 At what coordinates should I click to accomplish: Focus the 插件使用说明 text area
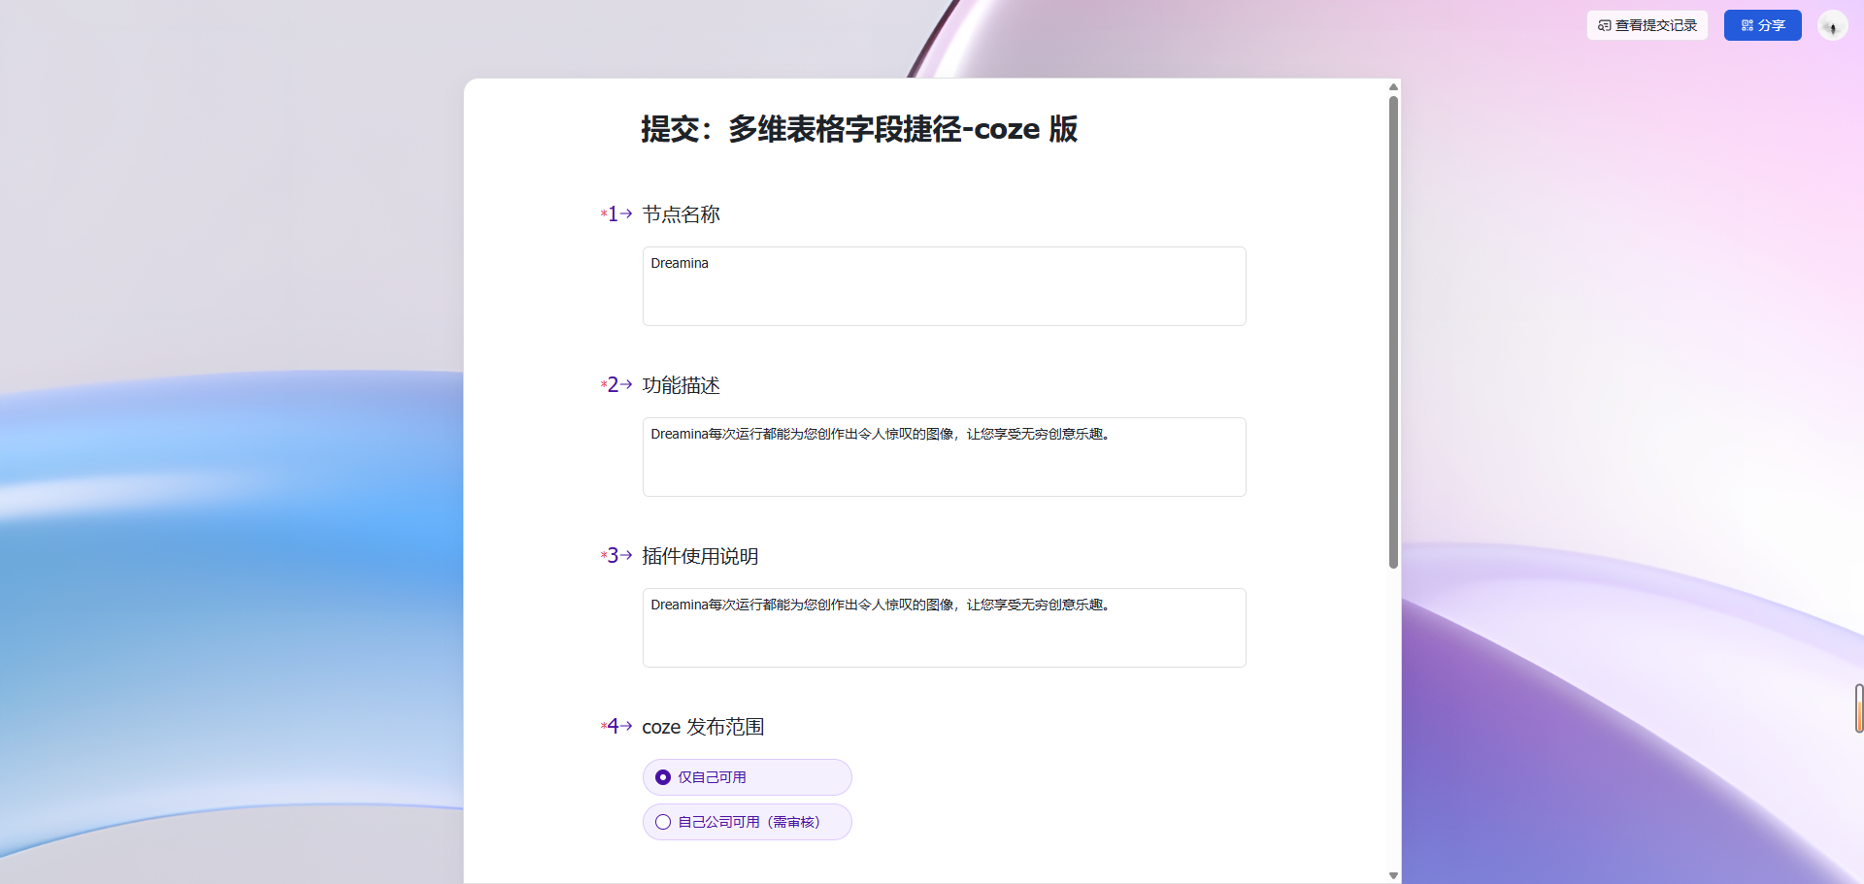[944, 628]
